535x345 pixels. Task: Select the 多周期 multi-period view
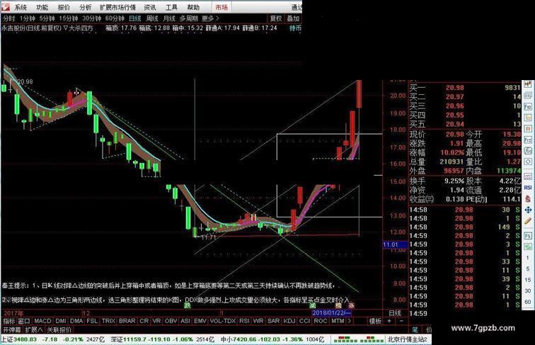pyautogui.click(x=188, y=18)
